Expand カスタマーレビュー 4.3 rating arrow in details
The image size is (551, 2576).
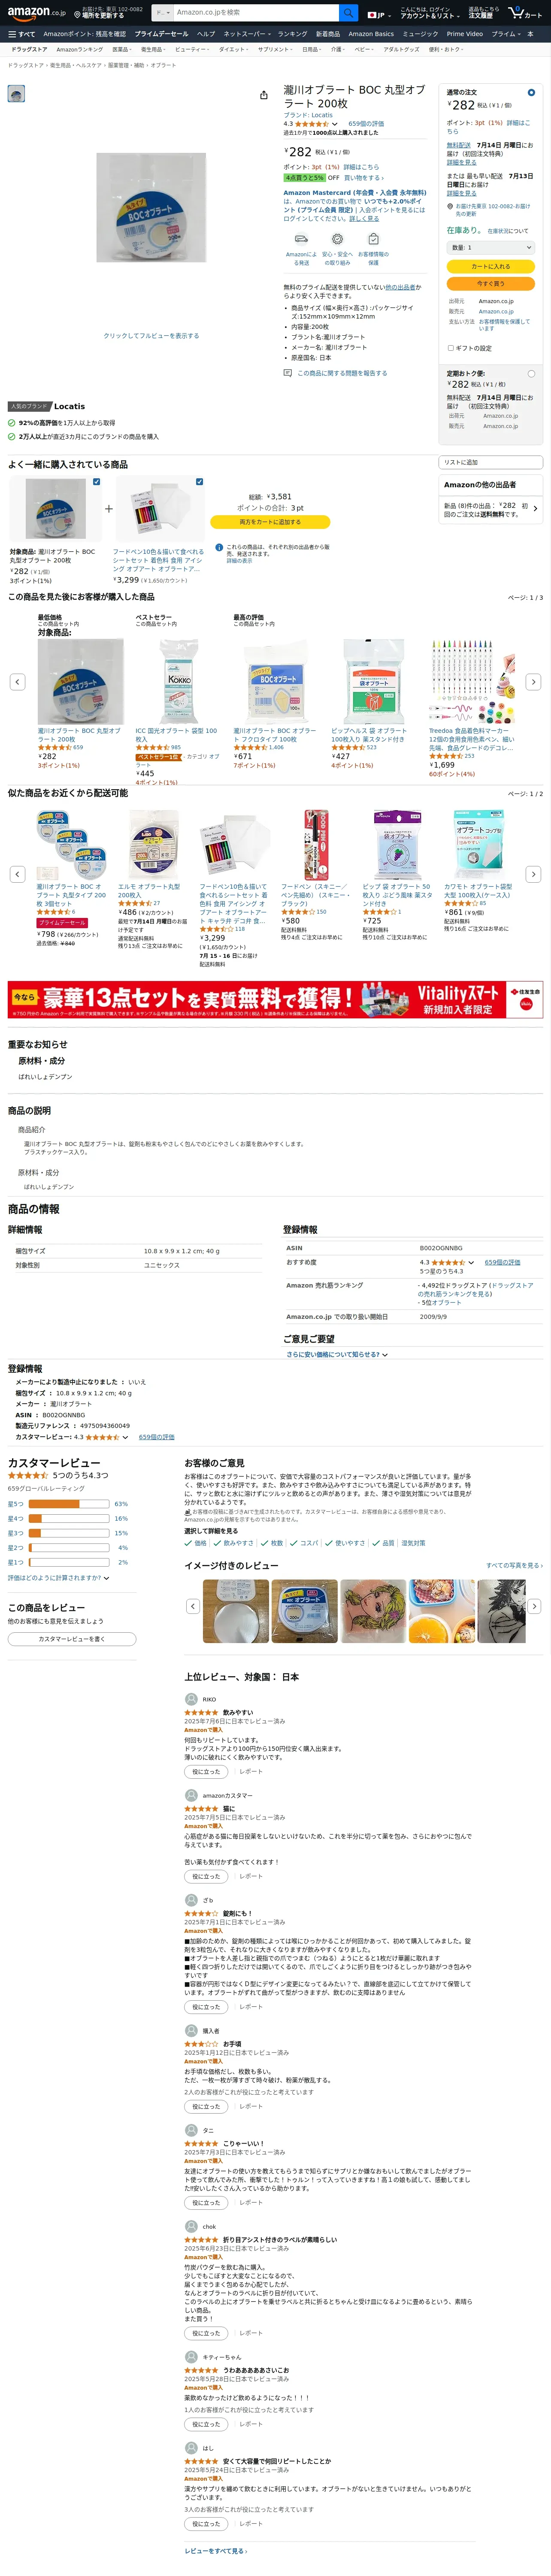125,1437
